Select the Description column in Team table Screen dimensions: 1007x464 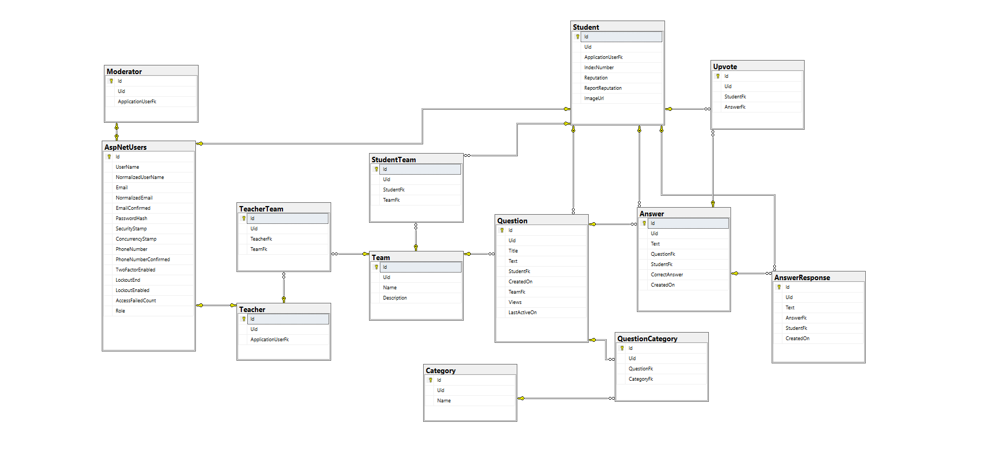point(394,298)
